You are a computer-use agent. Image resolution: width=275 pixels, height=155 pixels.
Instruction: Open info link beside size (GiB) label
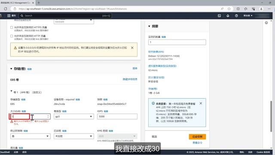coord(24,111)
